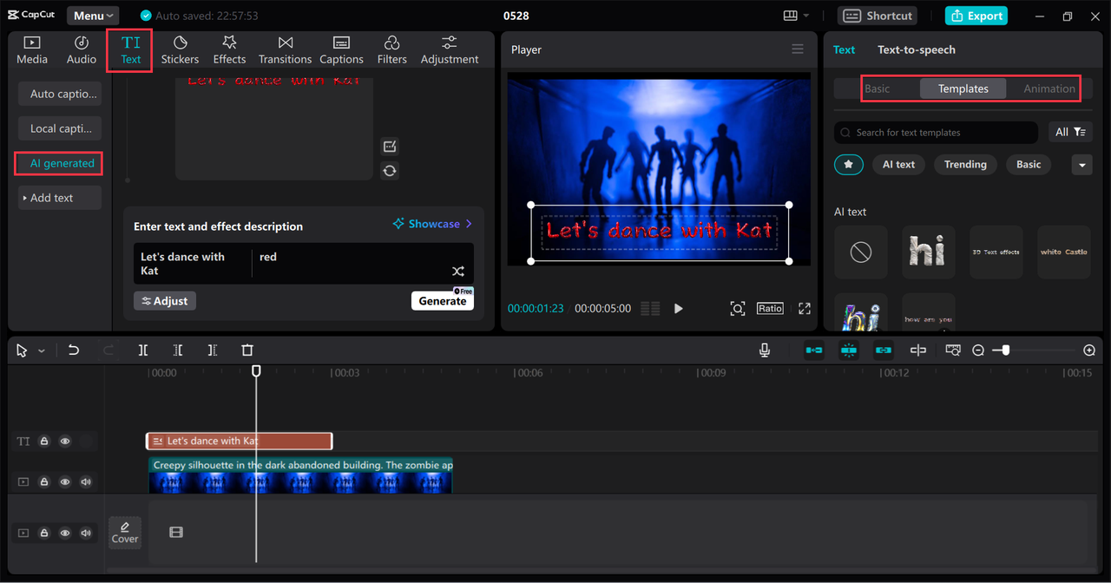Open the All filter dropdown for templates
This screenshot has height=583, width=1111.
[1070, 132]
